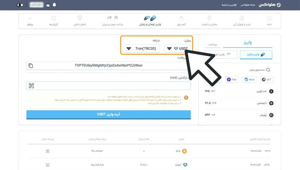The image size is (300, 170).
Task: Go to خانه home tab
Action: pyautogui.click(x=269, y=21)
